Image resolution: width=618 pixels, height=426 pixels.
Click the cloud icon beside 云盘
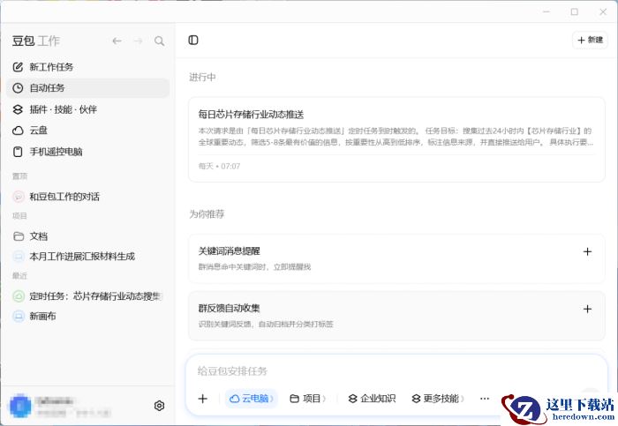point(18,131)
